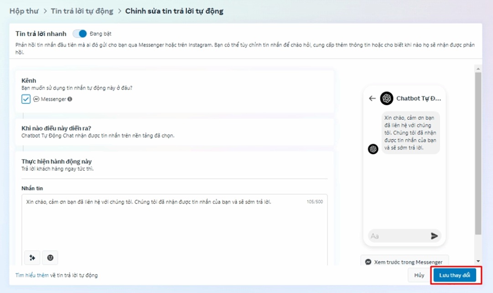493x293 pixels.
Task: Click the info icon beside Messenger
Action: pyautogui.click(x=70, y=99)
